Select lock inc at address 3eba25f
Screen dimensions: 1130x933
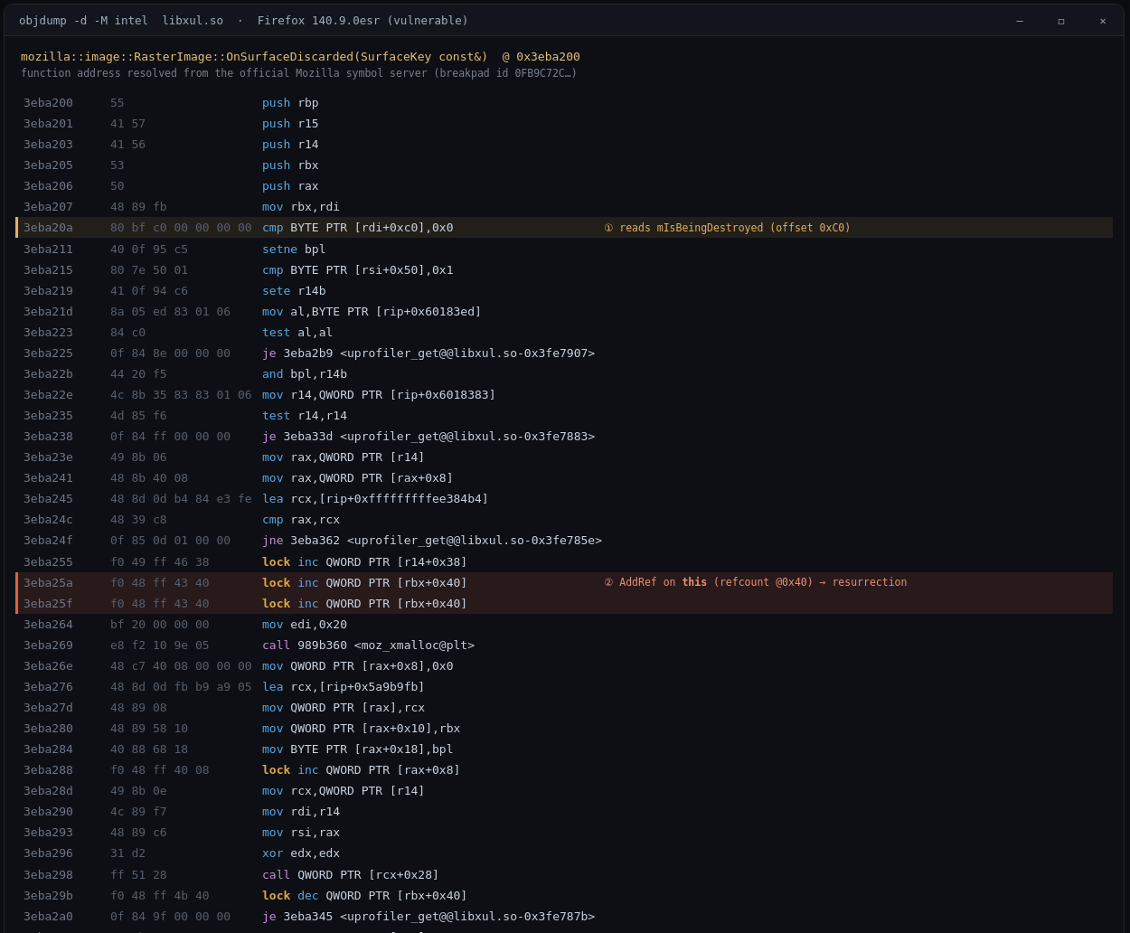364,603
